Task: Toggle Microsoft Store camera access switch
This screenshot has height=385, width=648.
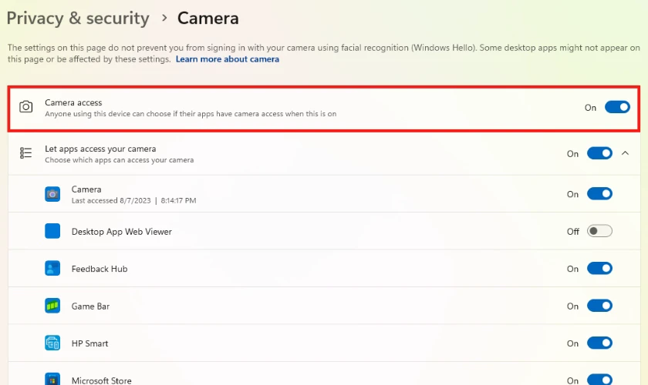Action: (599, 380)
